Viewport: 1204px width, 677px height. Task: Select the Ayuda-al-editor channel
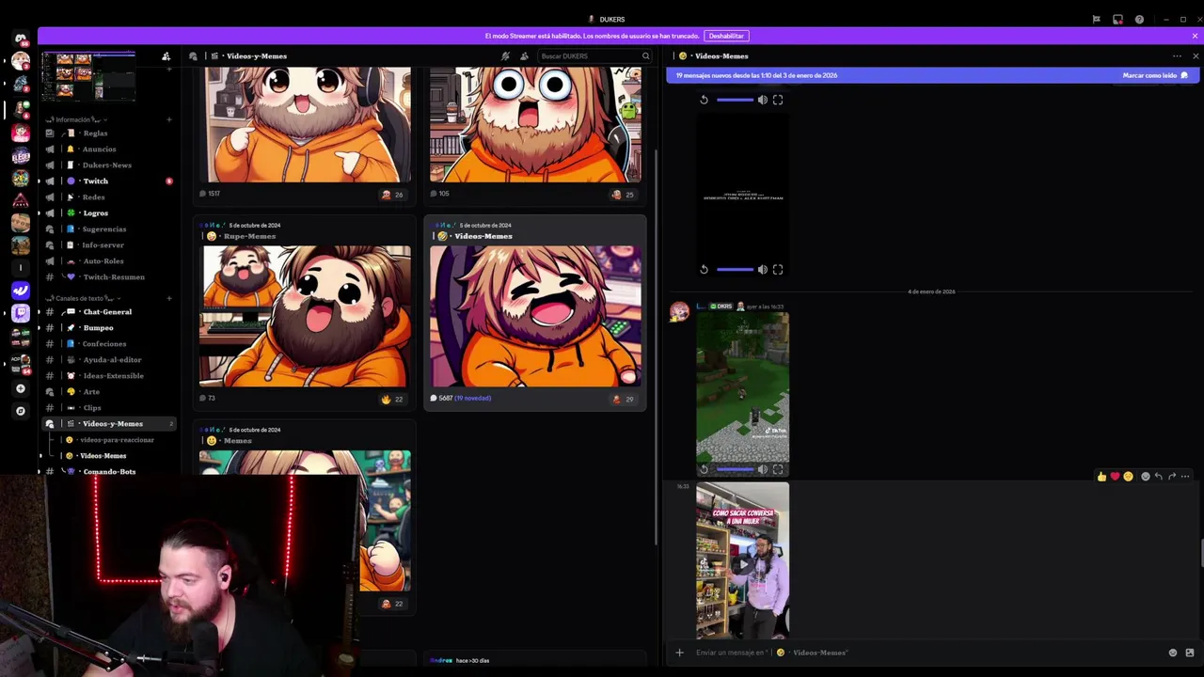click(x=112, y=359)
